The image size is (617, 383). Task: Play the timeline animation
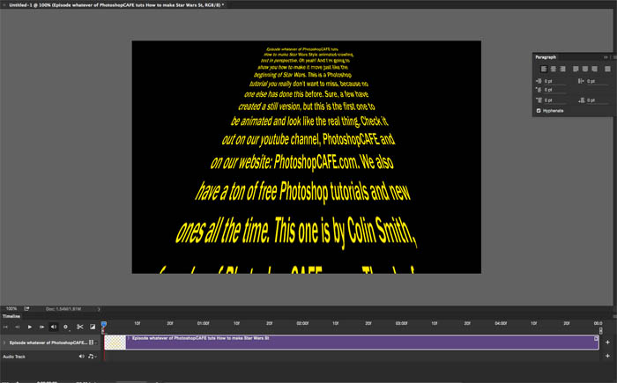point(32,327)
